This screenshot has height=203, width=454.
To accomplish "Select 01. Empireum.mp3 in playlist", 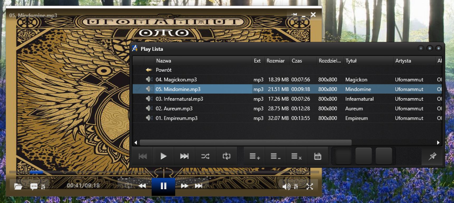I will click(x=287, y=118).
